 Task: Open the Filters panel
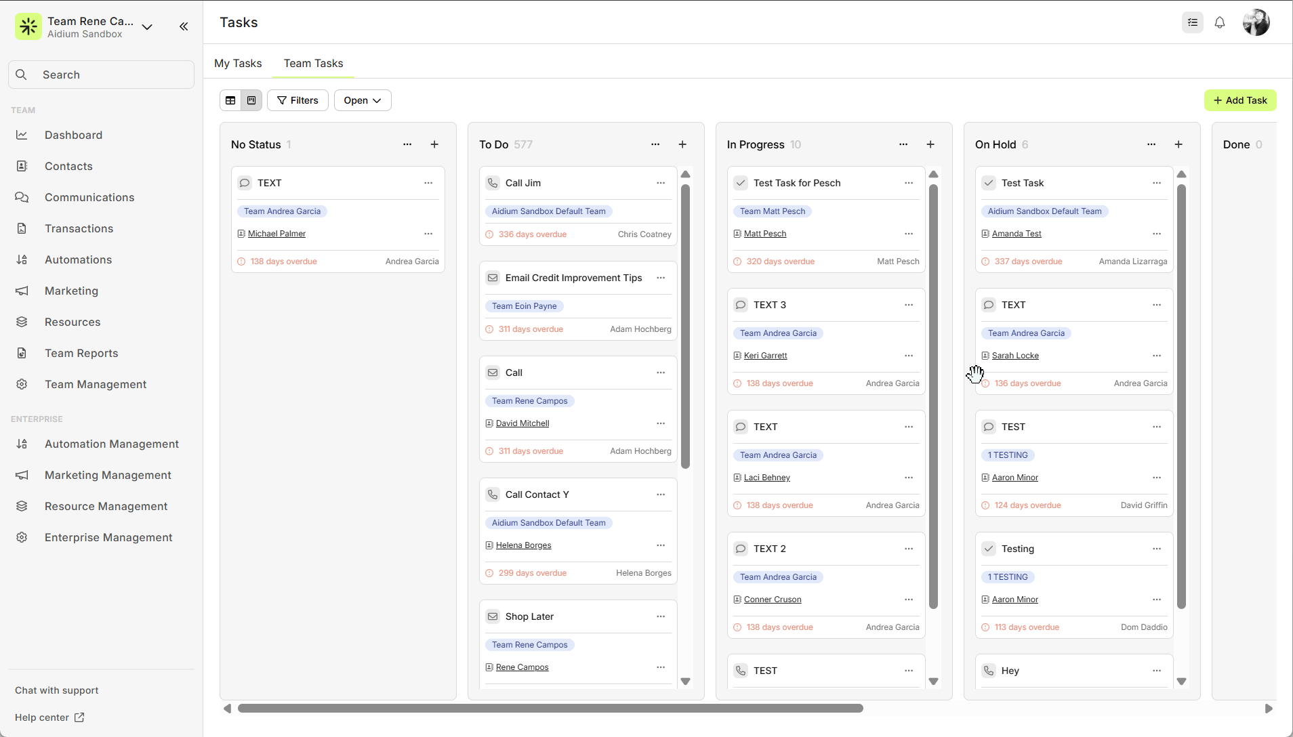pos(297,100)
